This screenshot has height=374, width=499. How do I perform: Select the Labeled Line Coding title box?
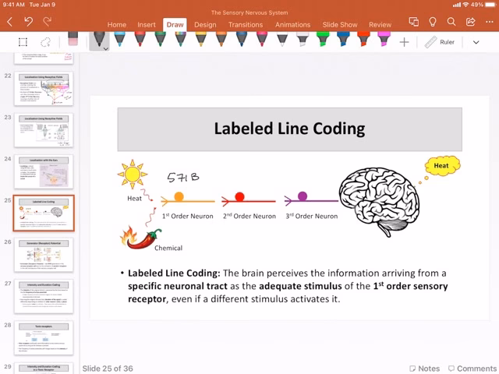(x=289, y=129)
